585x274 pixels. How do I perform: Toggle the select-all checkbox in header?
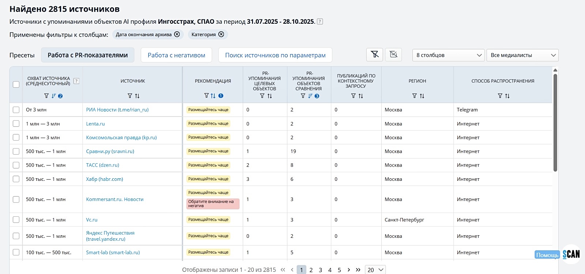coord(16,84)
